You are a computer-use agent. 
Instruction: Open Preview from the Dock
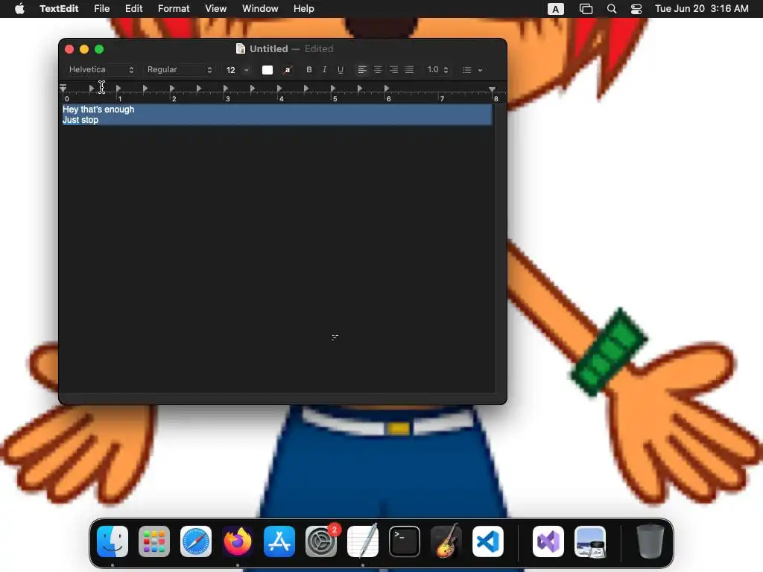[x=590, y=541]
